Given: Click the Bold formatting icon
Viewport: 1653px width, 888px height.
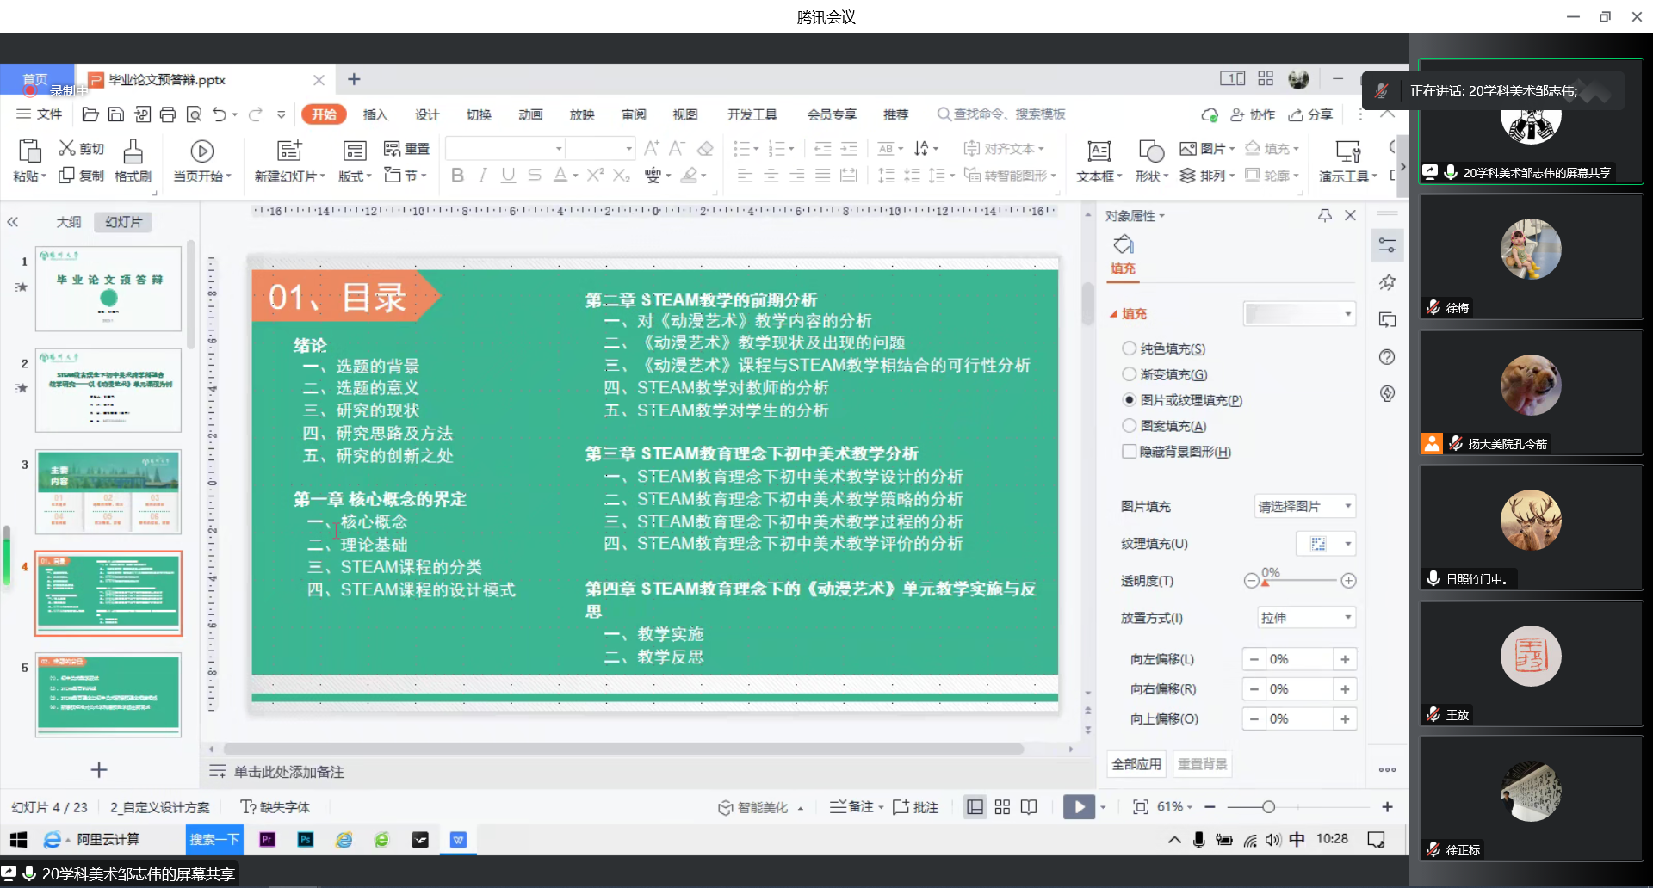Looking at the screenshot, I should (x=457, y=176).
